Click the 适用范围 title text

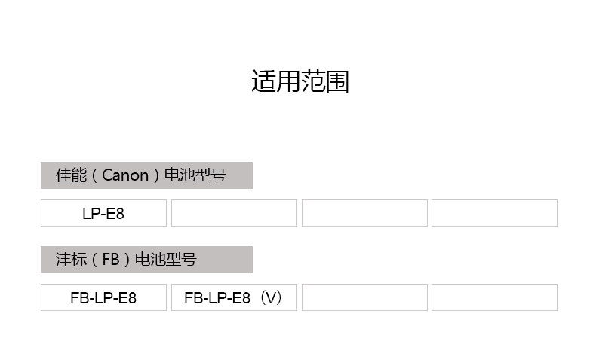[300, 81]
